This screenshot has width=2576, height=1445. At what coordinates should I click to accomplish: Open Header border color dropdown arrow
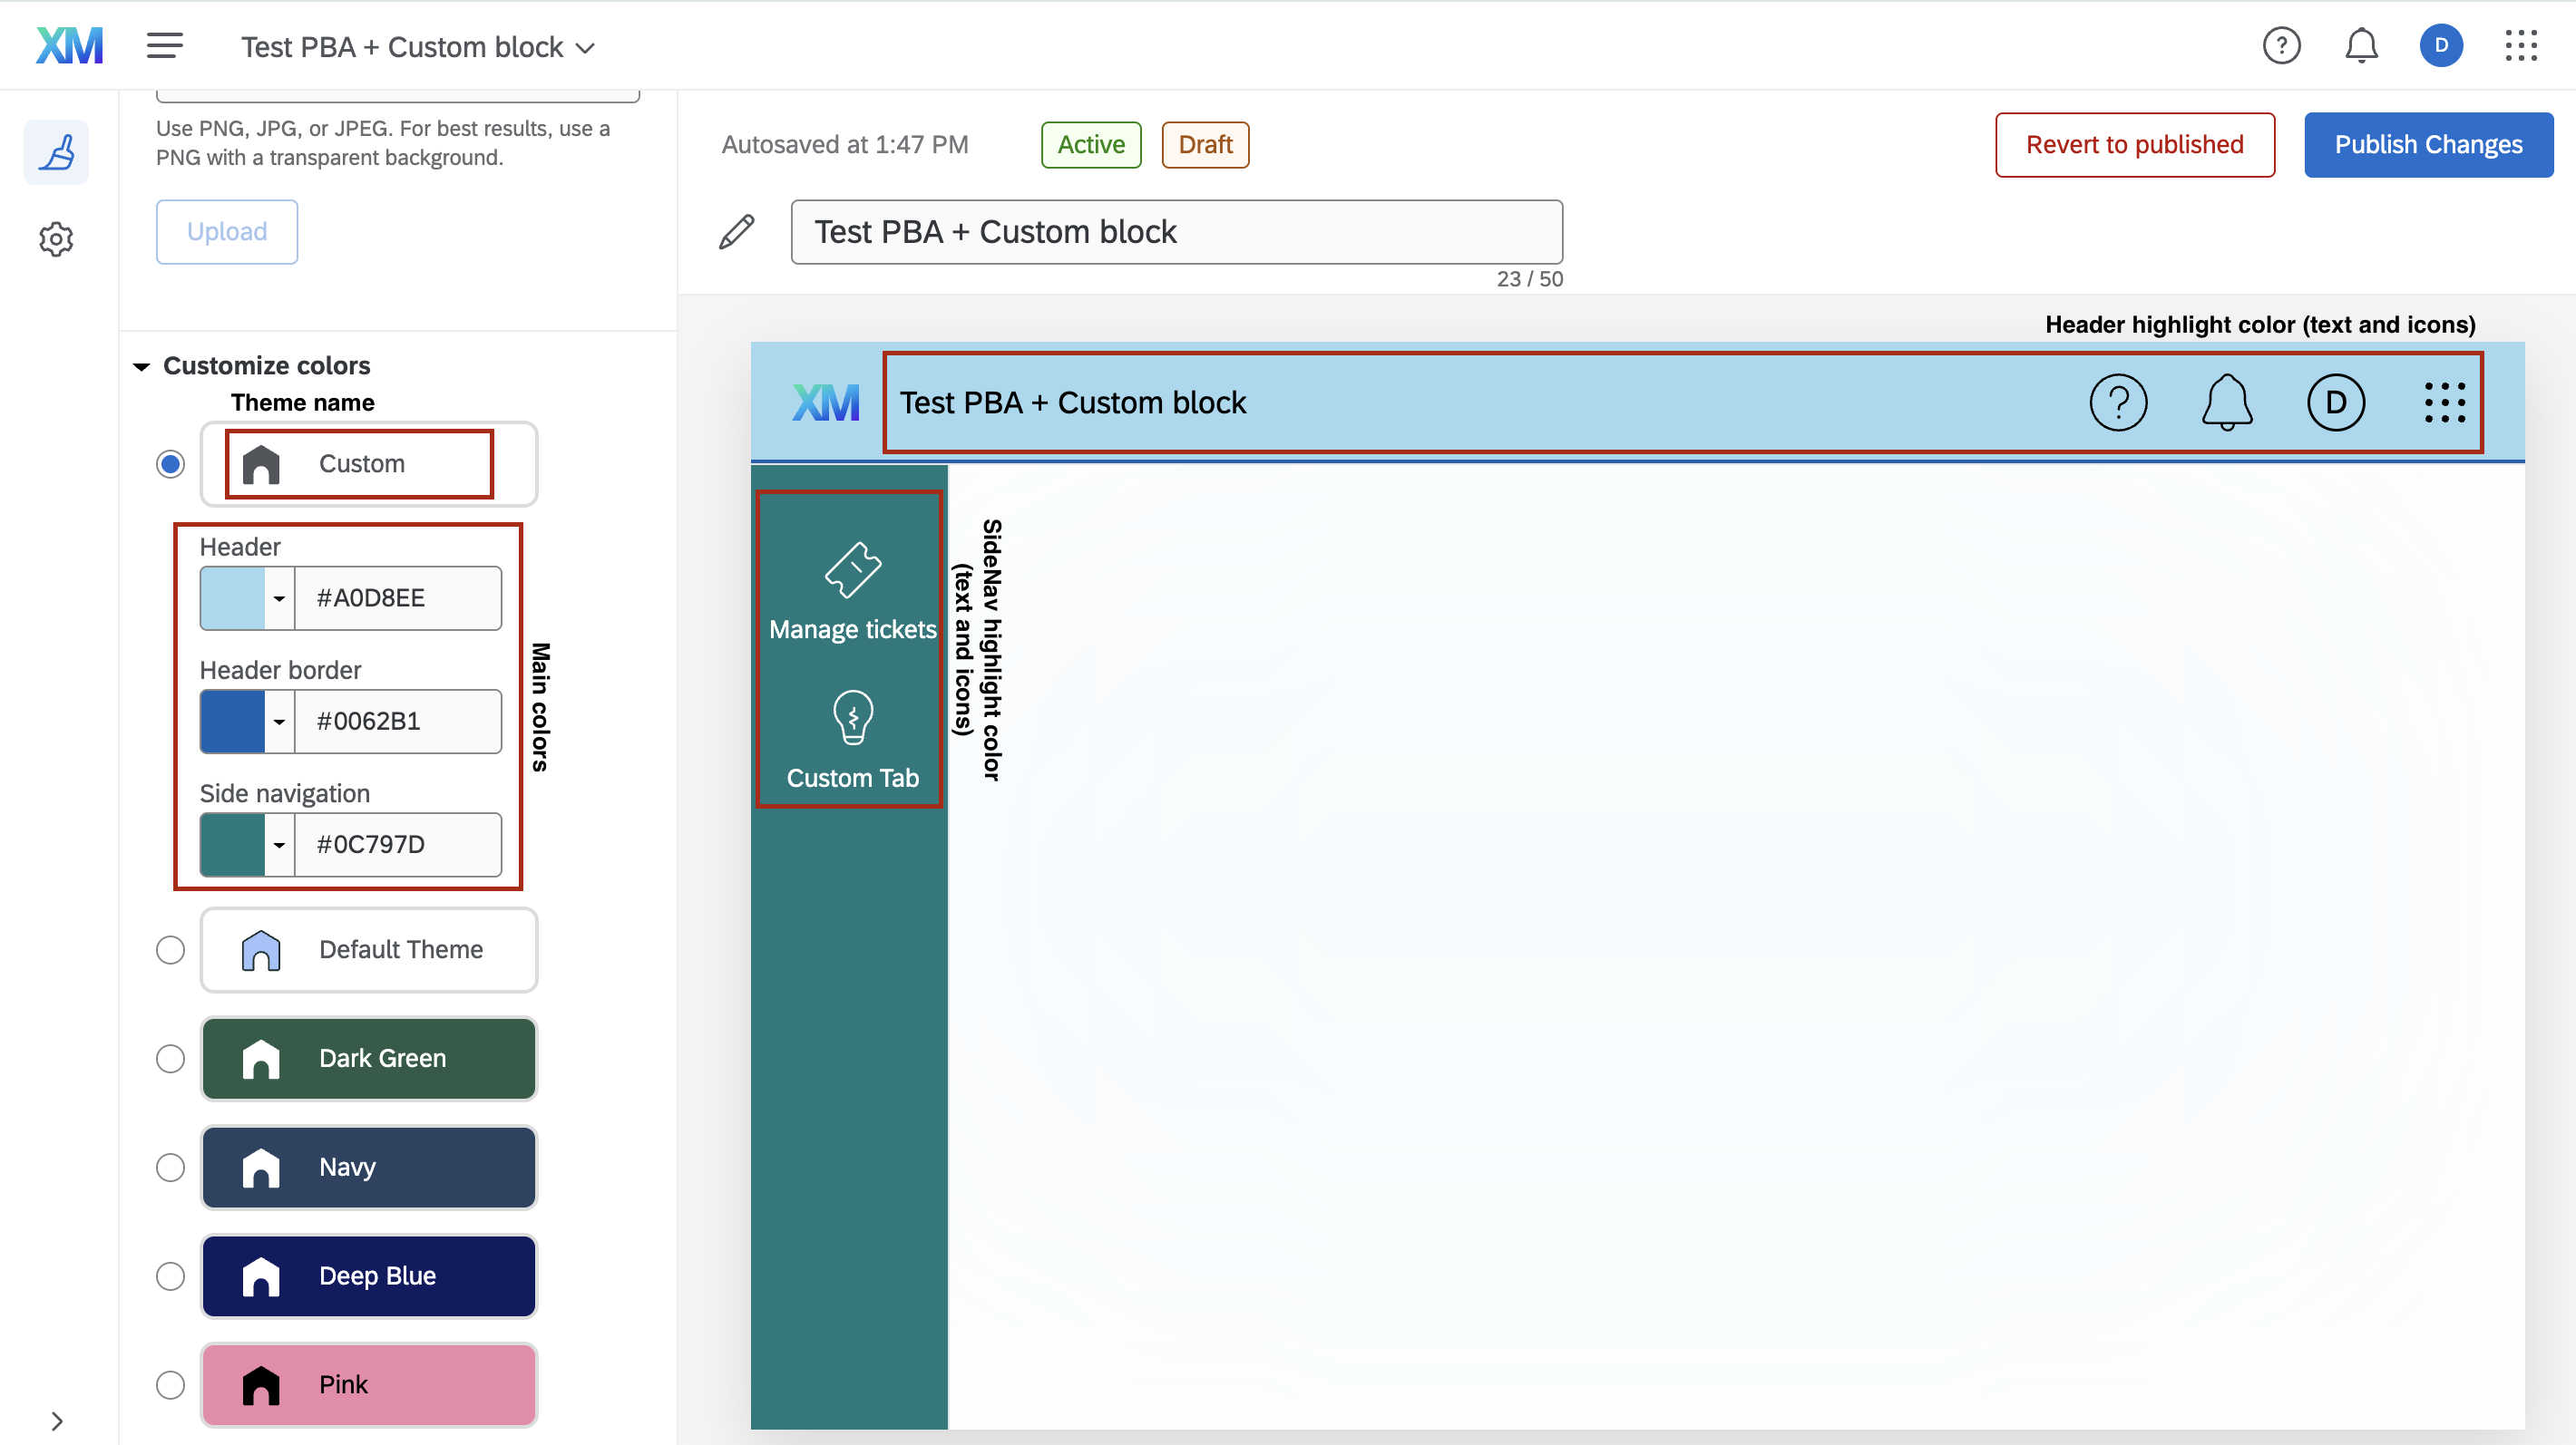[x=279, y=722]
